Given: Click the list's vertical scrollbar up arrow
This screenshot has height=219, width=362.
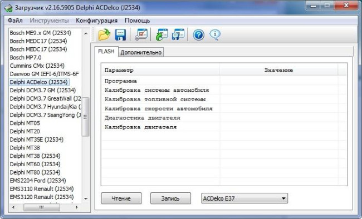Looking at the screenshot, I should (86, 33).
